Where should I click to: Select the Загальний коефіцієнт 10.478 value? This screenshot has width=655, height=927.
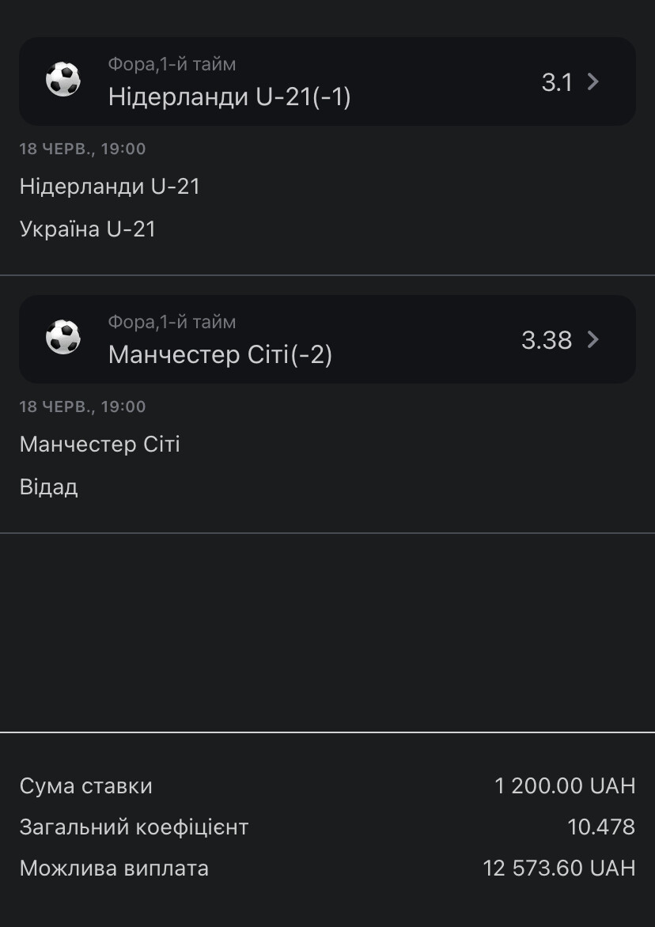pos(601,827)
